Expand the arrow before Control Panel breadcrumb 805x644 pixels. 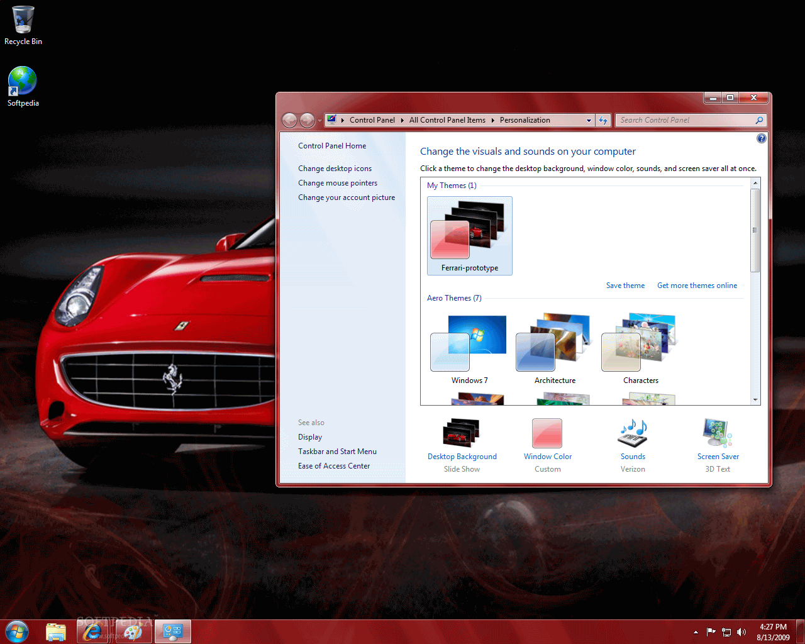tap(343, 120)
